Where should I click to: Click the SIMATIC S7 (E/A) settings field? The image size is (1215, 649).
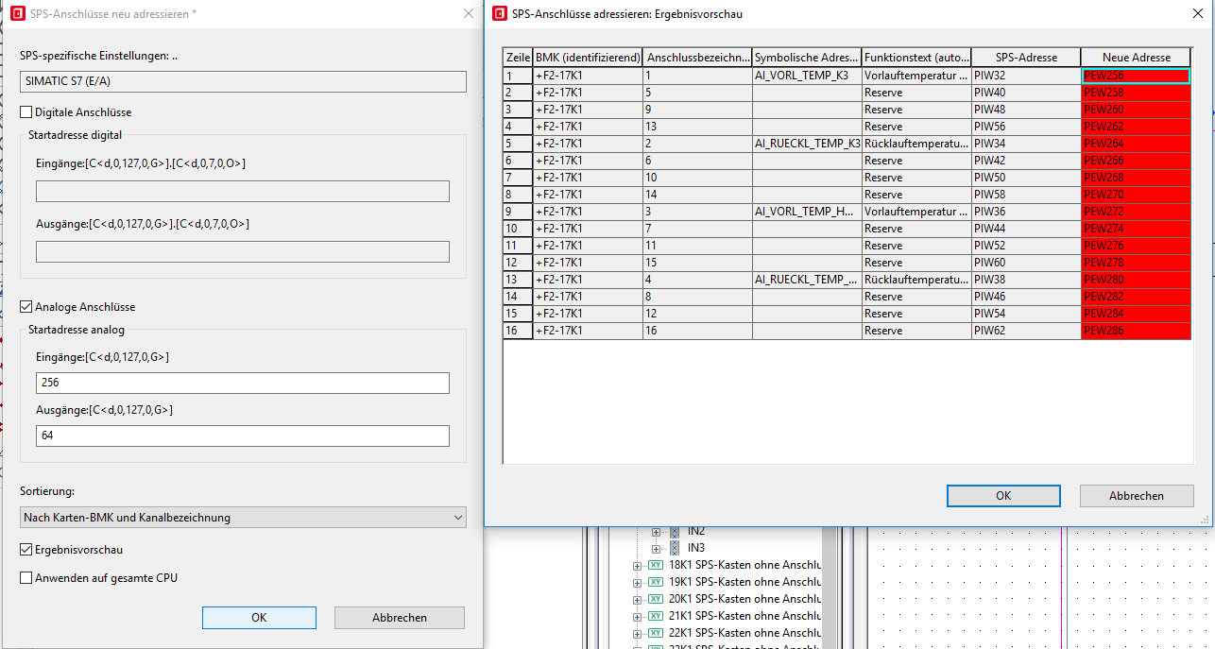[243, 81]
